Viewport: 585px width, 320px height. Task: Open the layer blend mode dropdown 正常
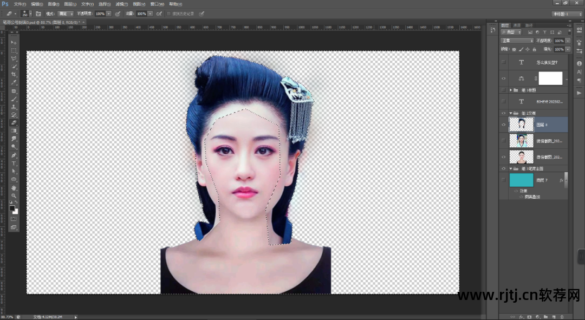pos(517,41)
